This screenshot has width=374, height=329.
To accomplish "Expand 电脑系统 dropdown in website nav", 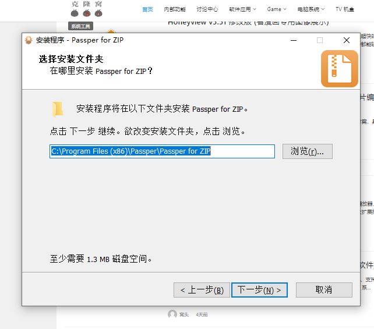I will (311, 9).
